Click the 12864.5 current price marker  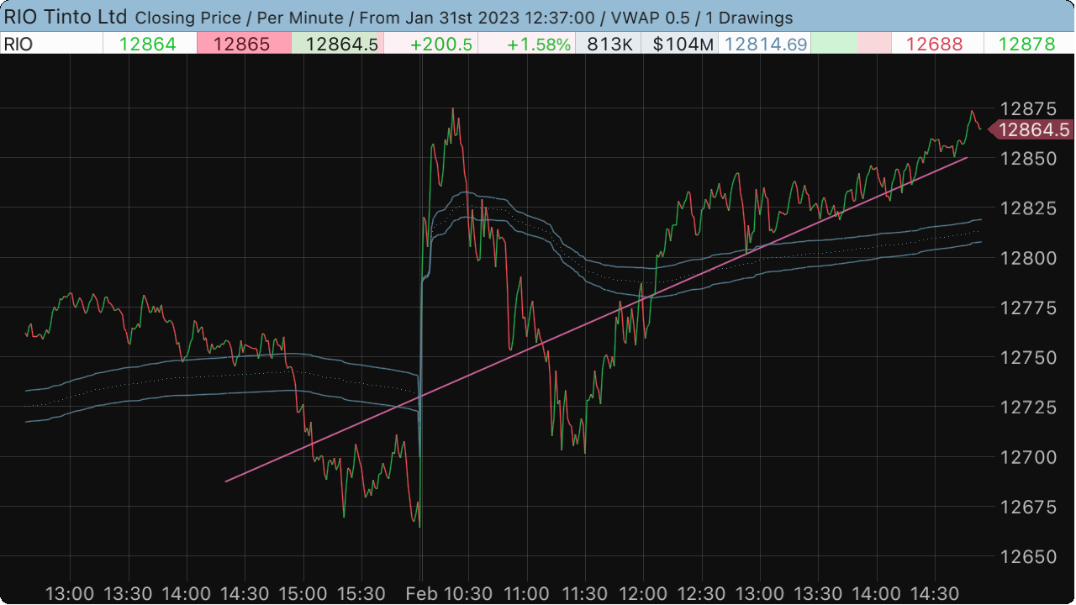click(1032, 129)
